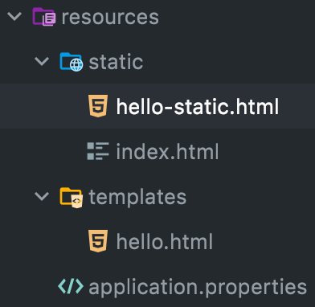Click the purple resources folder icon
This screenshot has width=315, height=307.
point(44,17)
